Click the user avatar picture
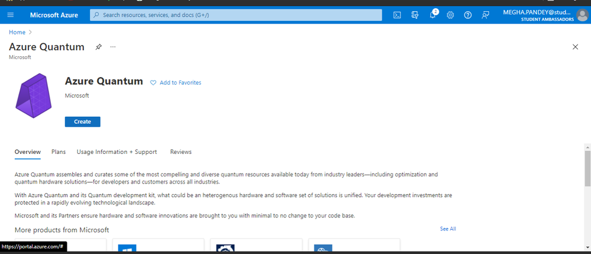Image resolution: width=591 pixels, height=254 pixels. pyautogui.click(x=582, y=15)
